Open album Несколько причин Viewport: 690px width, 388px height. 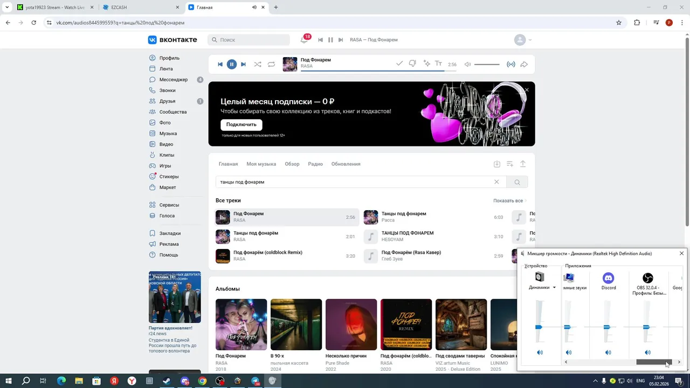[351, 324]
